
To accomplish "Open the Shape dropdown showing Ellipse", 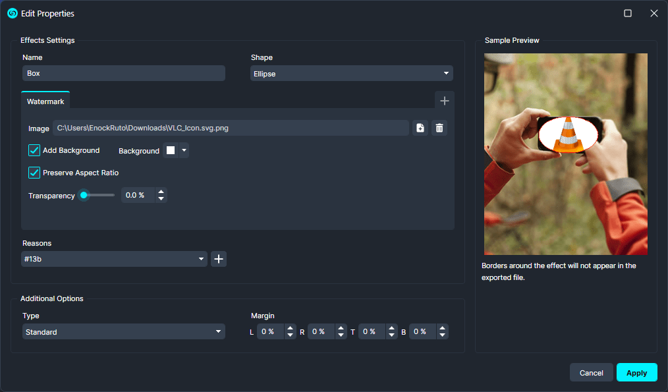I will point(352,74).
